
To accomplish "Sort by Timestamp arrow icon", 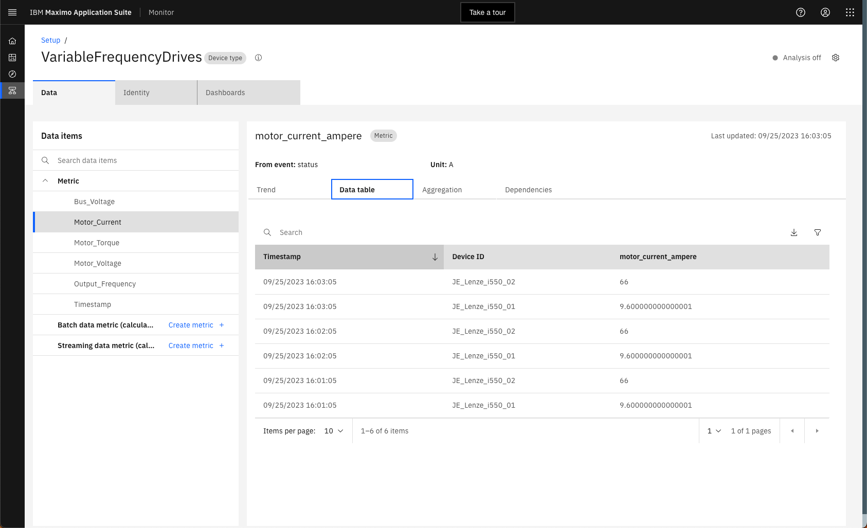I will (x=435, y=257).
